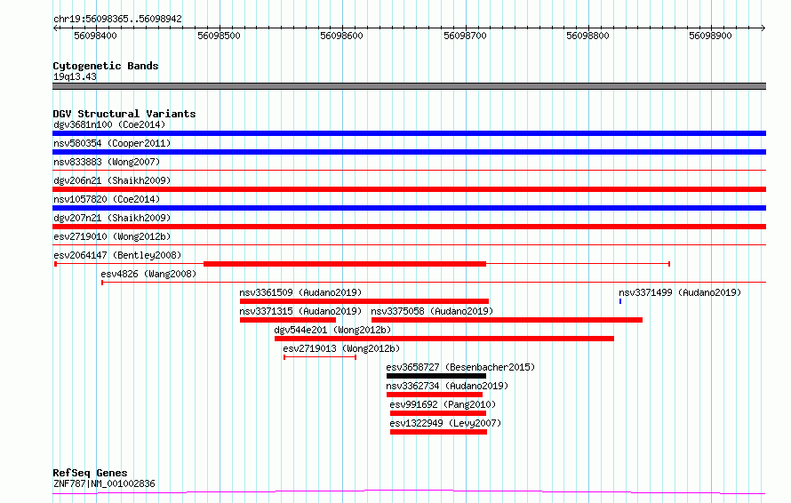This screenshot has width=791, height=503.
Task: Click the nsv3361509 (Audano2019) label
Action: [x=300, y=292]
